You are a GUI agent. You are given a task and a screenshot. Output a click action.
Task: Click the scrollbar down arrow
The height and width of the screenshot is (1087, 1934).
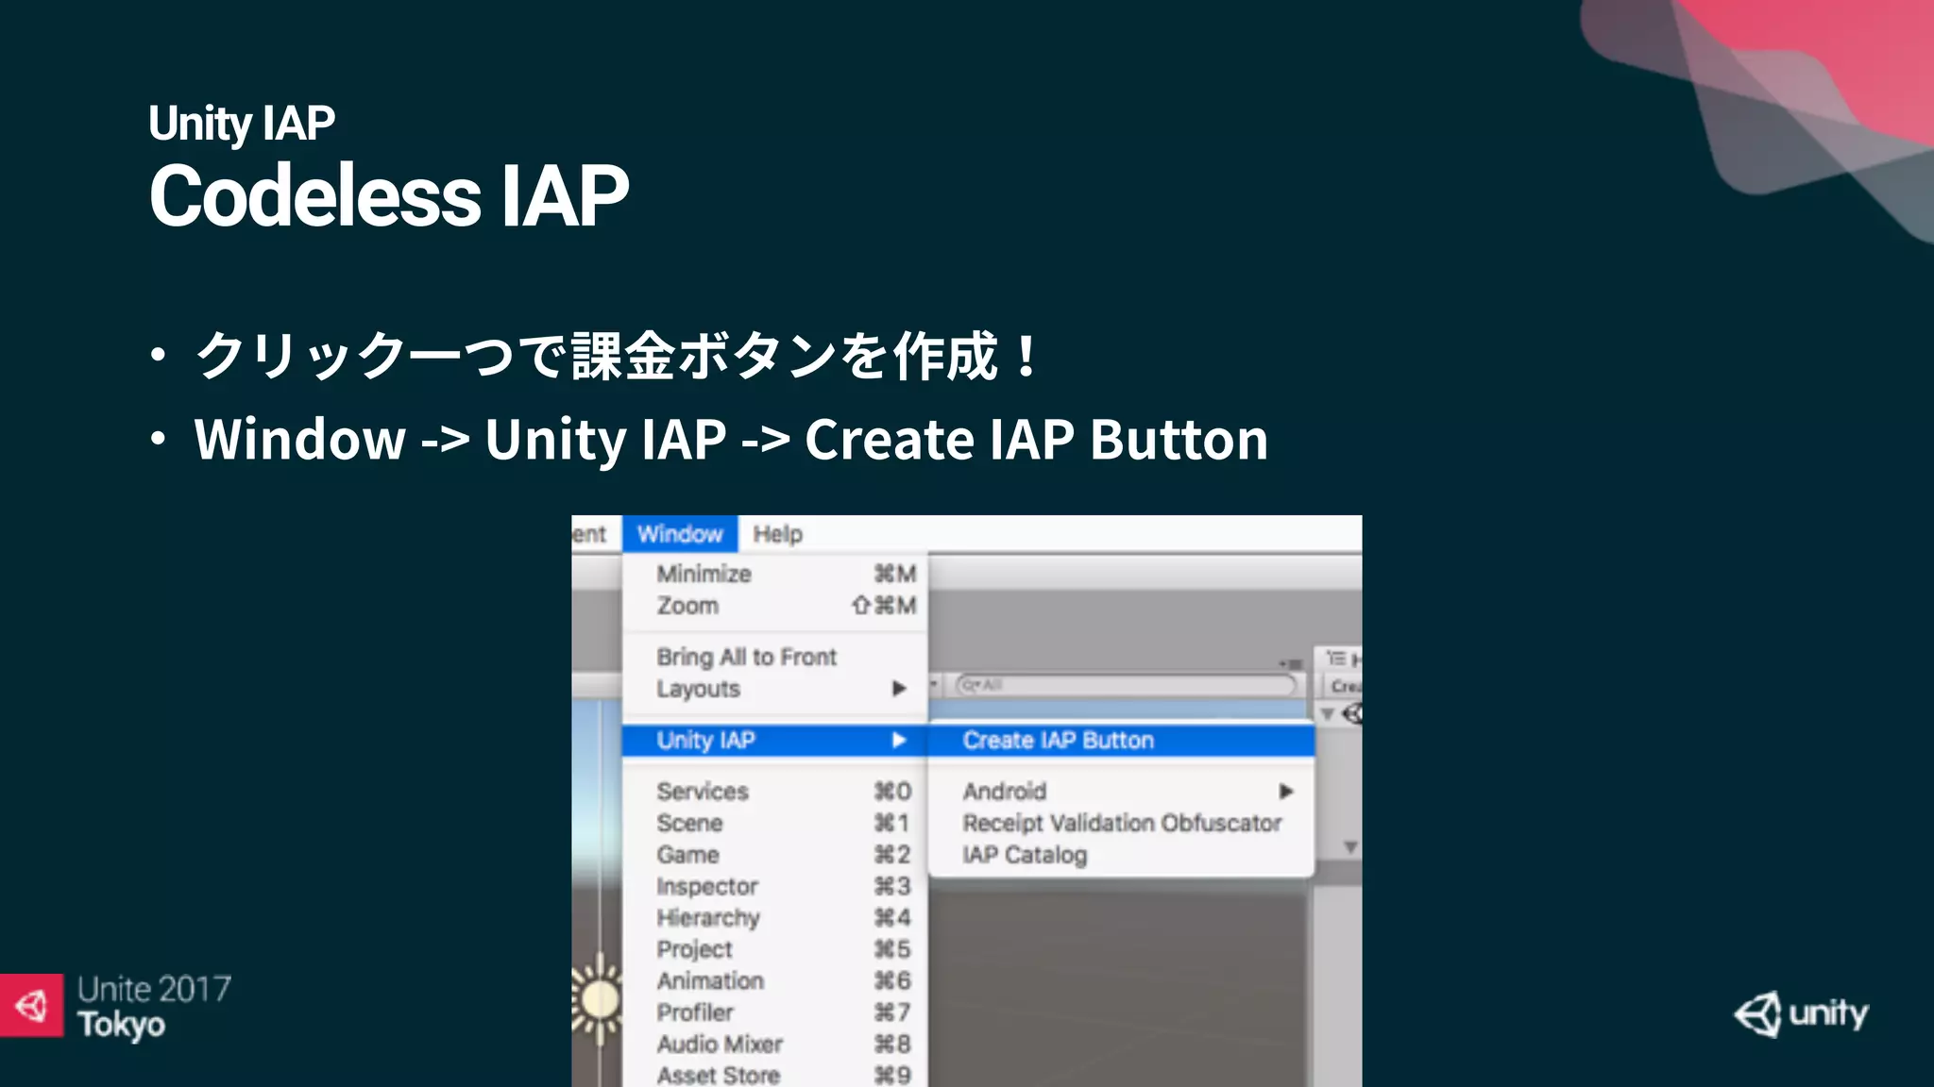(x=1350, y=847)
